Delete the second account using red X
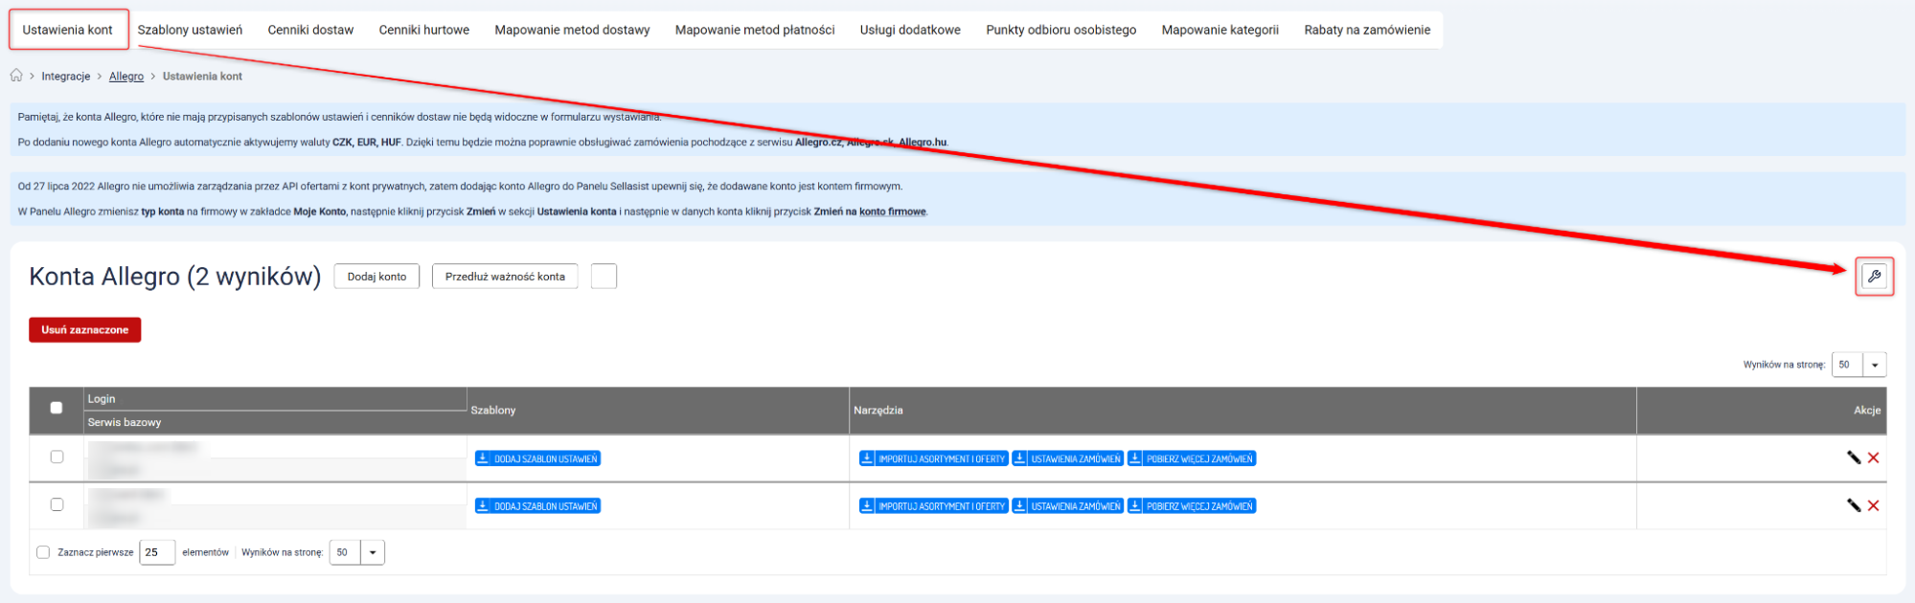Image resolution: width=1915 pixels, height=603 pixels. pos(1874,505)
